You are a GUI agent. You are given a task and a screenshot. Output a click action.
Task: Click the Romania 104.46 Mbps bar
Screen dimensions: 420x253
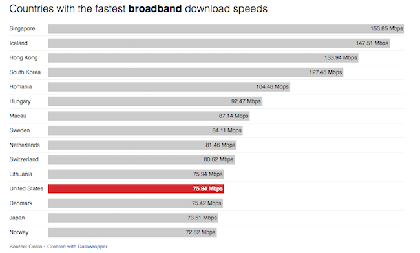coord(169,86)
